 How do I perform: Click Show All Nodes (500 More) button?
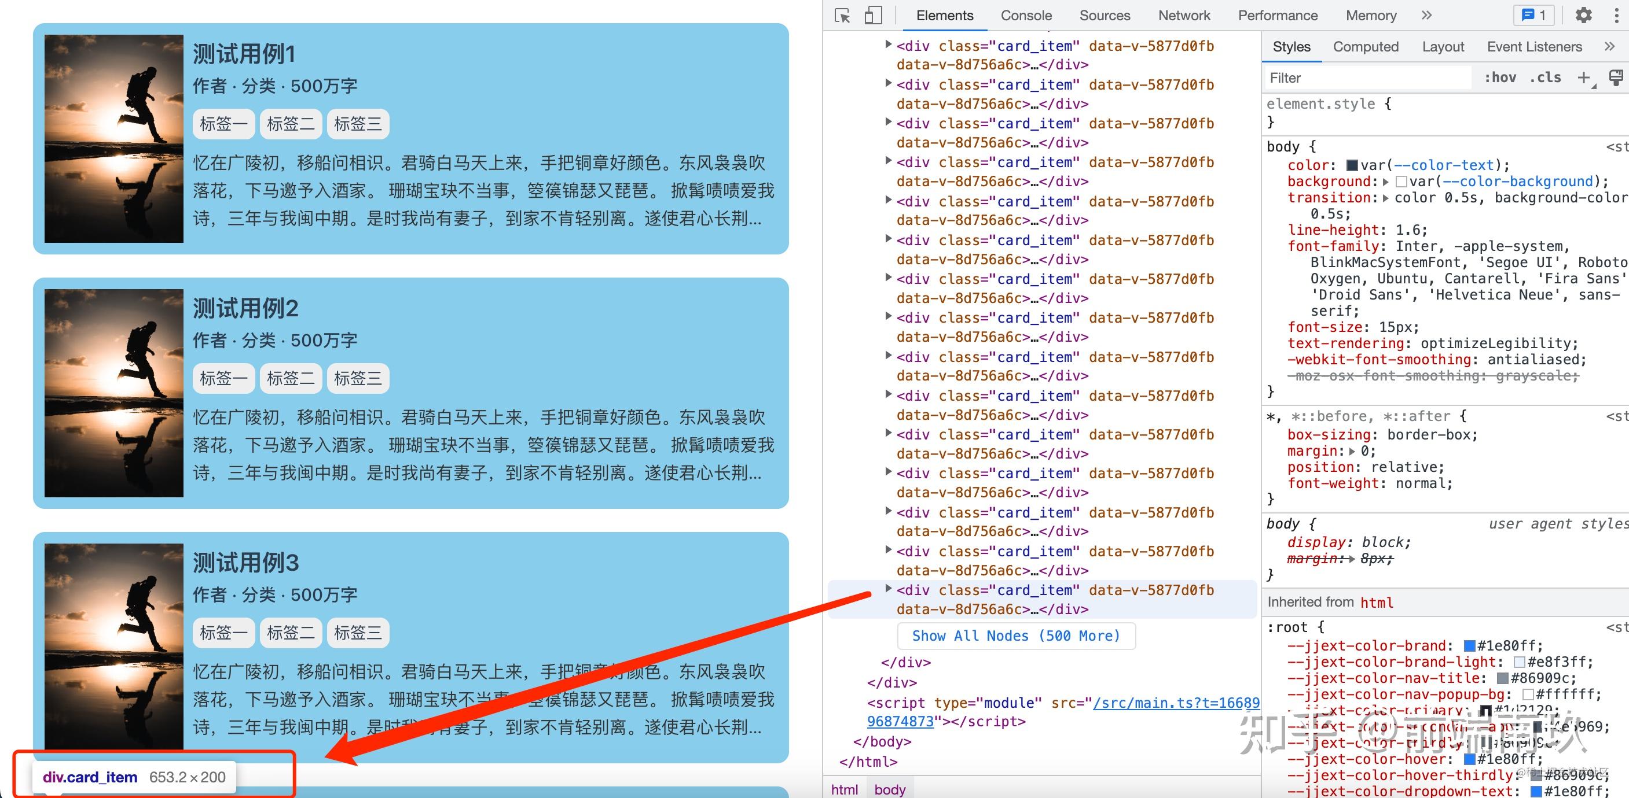pos(1016,636)
